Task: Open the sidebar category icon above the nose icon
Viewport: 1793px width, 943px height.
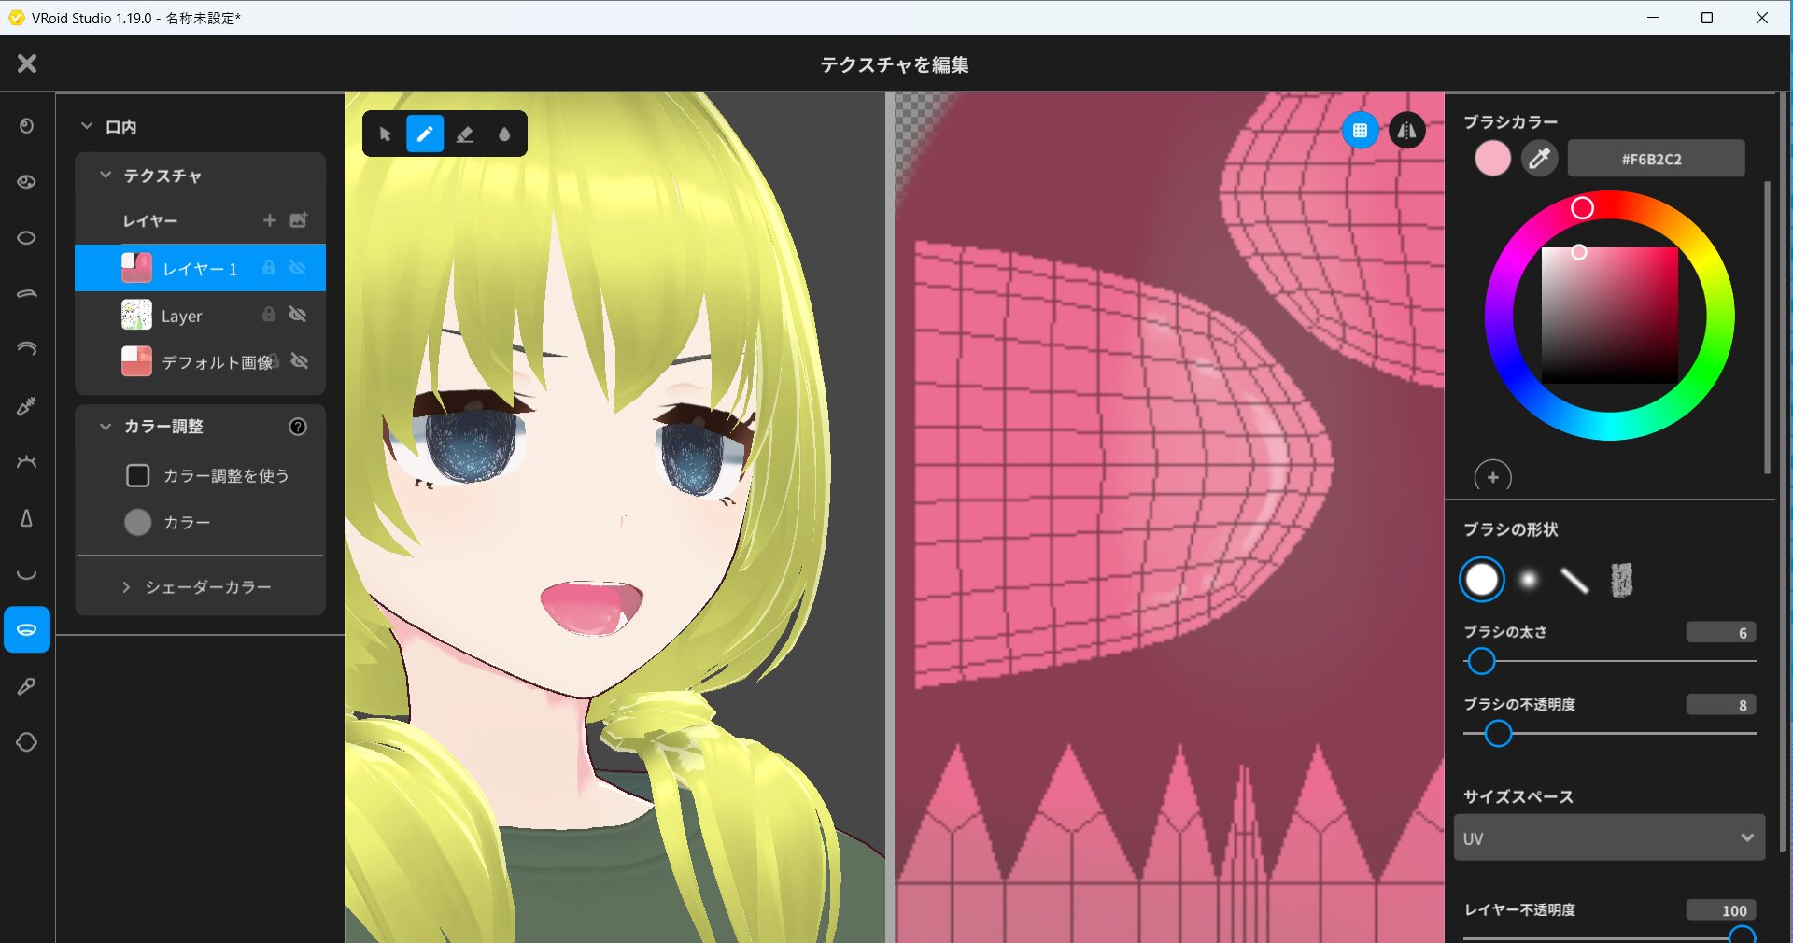Action: click(27, 462)
